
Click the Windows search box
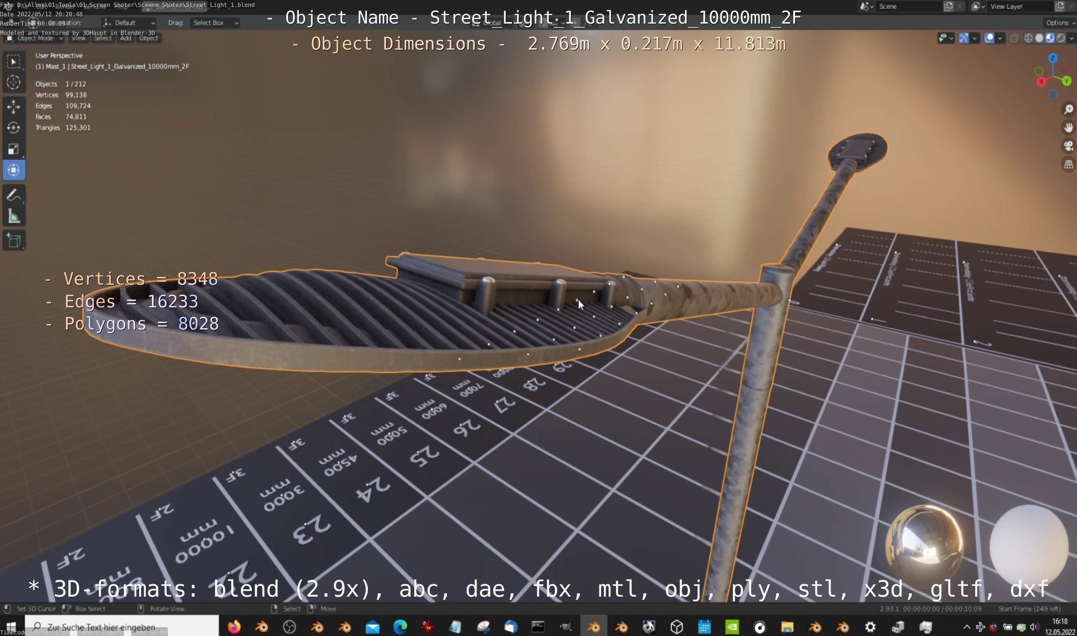[122, 627]
